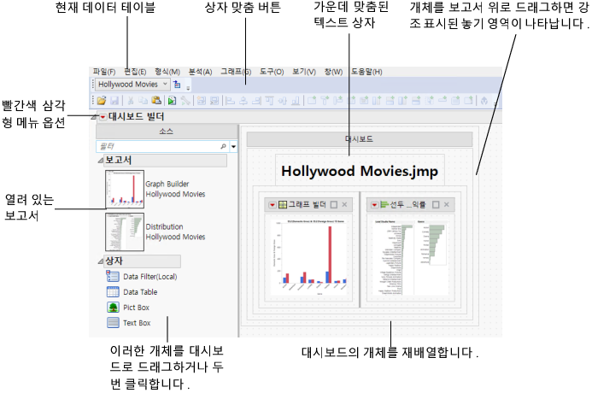Close the 그래프 빌더 panel with its X
The height and width of the screenshot is (393, 592).
[344, 205]
